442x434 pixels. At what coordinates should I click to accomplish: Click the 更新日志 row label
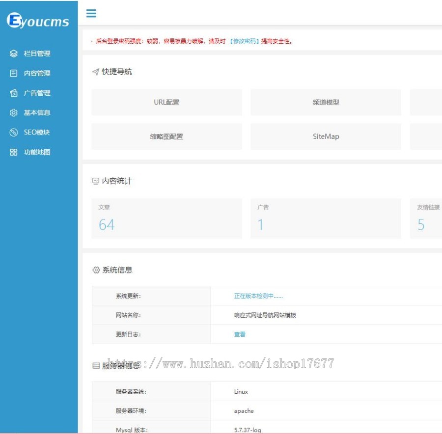128,334
